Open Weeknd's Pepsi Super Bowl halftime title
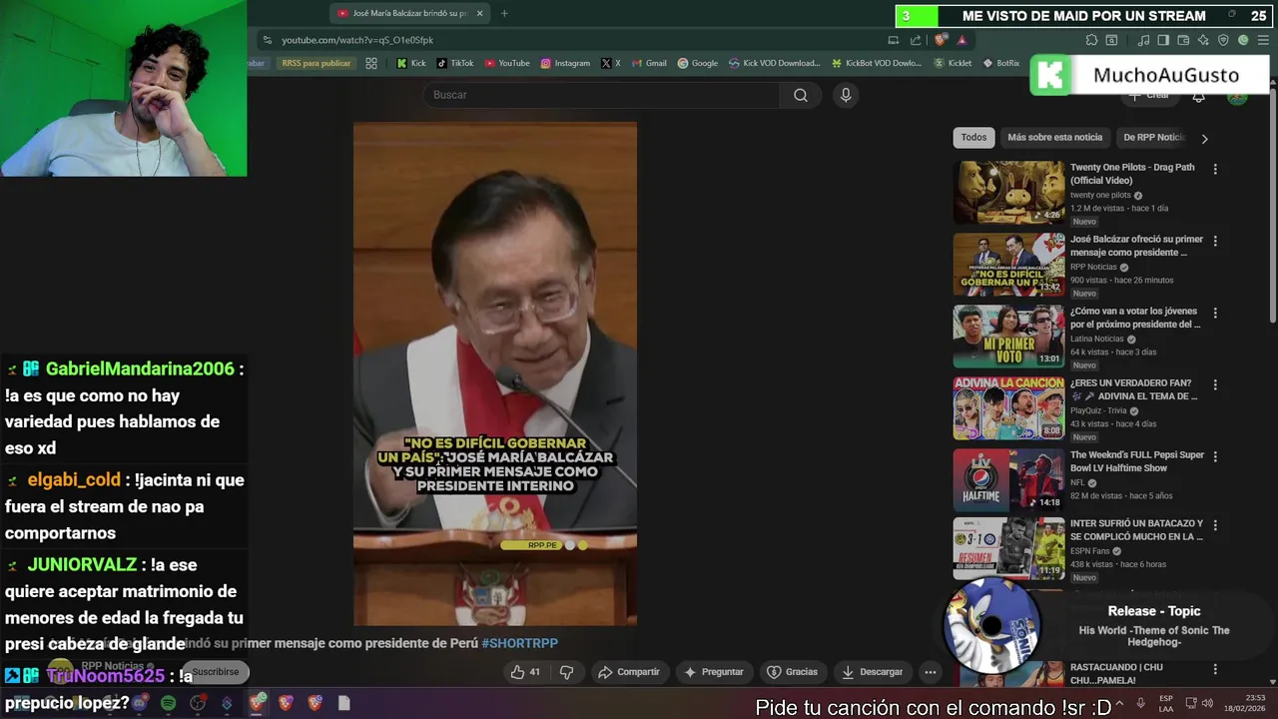This screenshot has height=719, width=1278. (1137, 461)
